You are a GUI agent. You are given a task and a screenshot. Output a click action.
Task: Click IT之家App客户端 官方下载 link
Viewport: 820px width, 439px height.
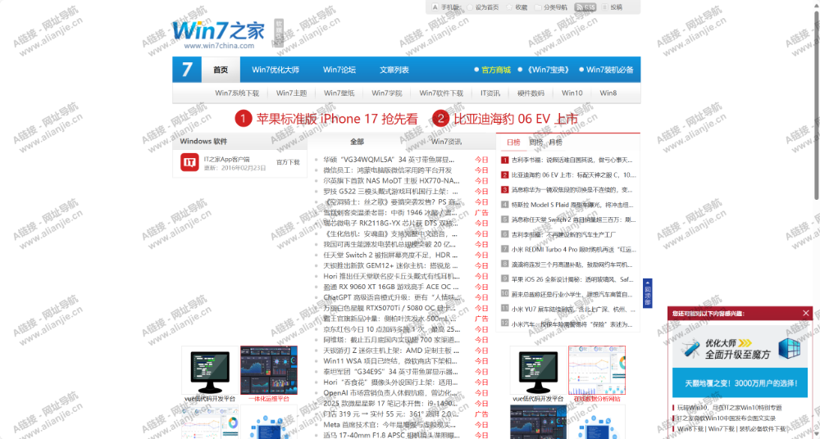tap(288, 162)
